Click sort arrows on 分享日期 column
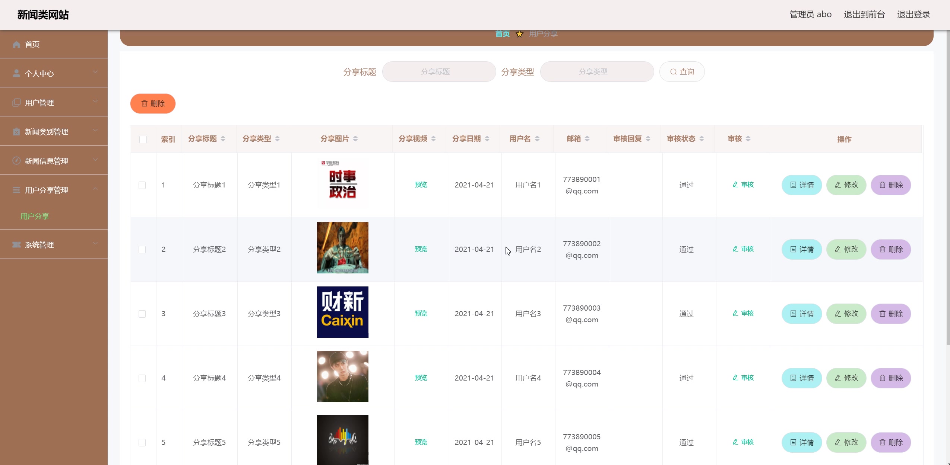The width and height of the screenshot is (950, 465). (x=487, y=139)
